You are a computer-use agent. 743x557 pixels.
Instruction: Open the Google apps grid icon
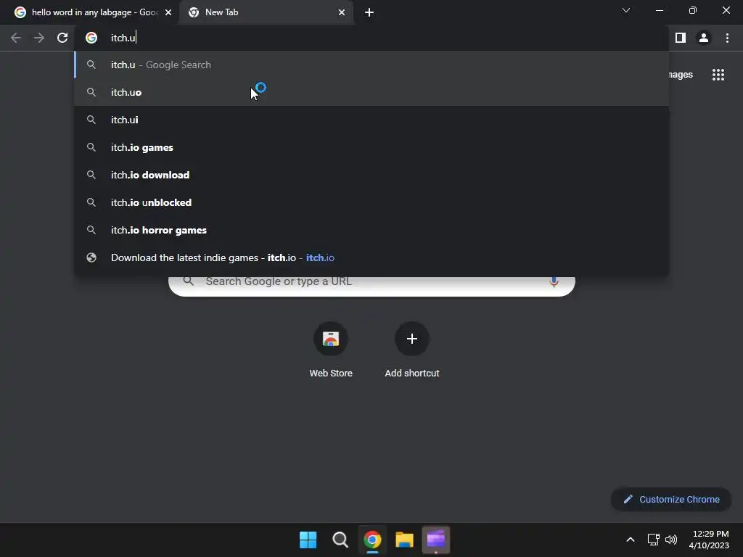718,75
